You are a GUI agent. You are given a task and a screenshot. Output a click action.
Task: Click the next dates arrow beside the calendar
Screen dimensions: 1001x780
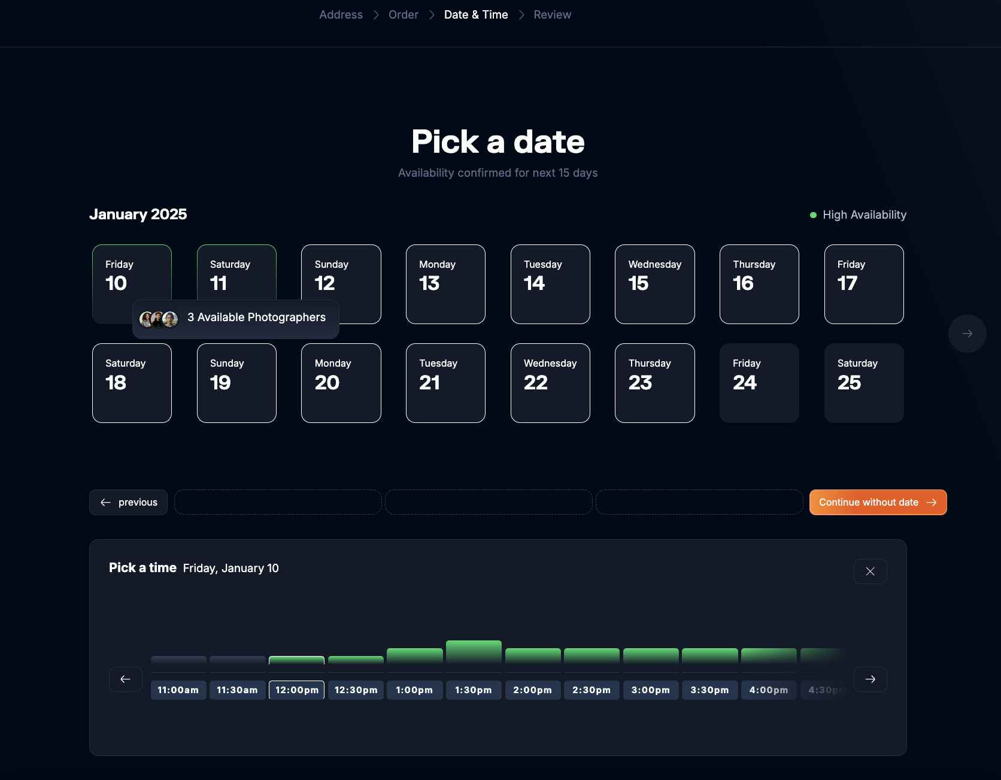pos(967,334)
